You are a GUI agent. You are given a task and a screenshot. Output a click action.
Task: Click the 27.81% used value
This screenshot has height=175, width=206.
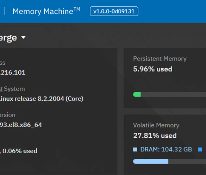point(155,136)
